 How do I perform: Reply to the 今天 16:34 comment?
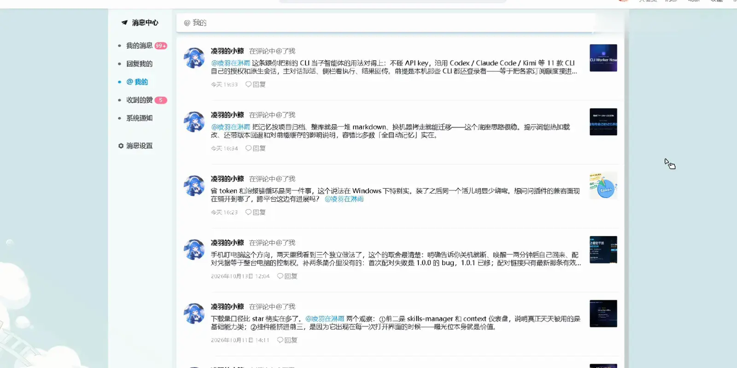256,149
